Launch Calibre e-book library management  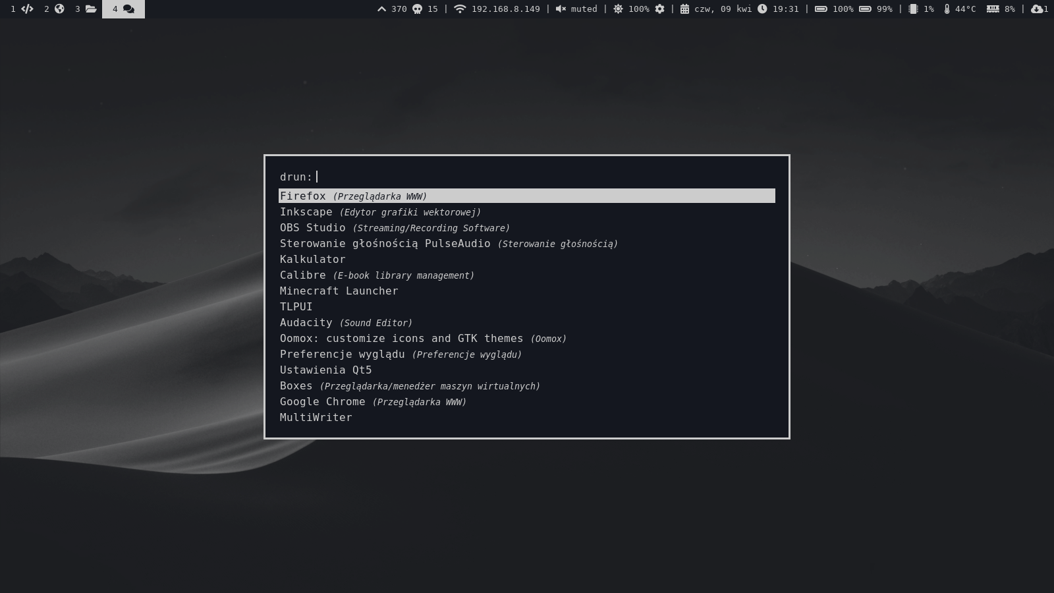point(527,275)
